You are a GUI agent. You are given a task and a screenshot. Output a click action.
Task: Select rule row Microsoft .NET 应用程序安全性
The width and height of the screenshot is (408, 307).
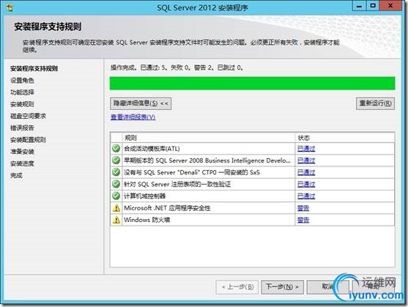pyautogui.click(x=253, y=208)
